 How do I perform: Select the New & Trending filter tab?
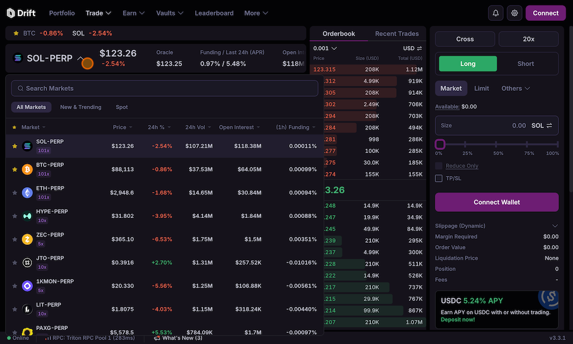[x=81, y=107]
